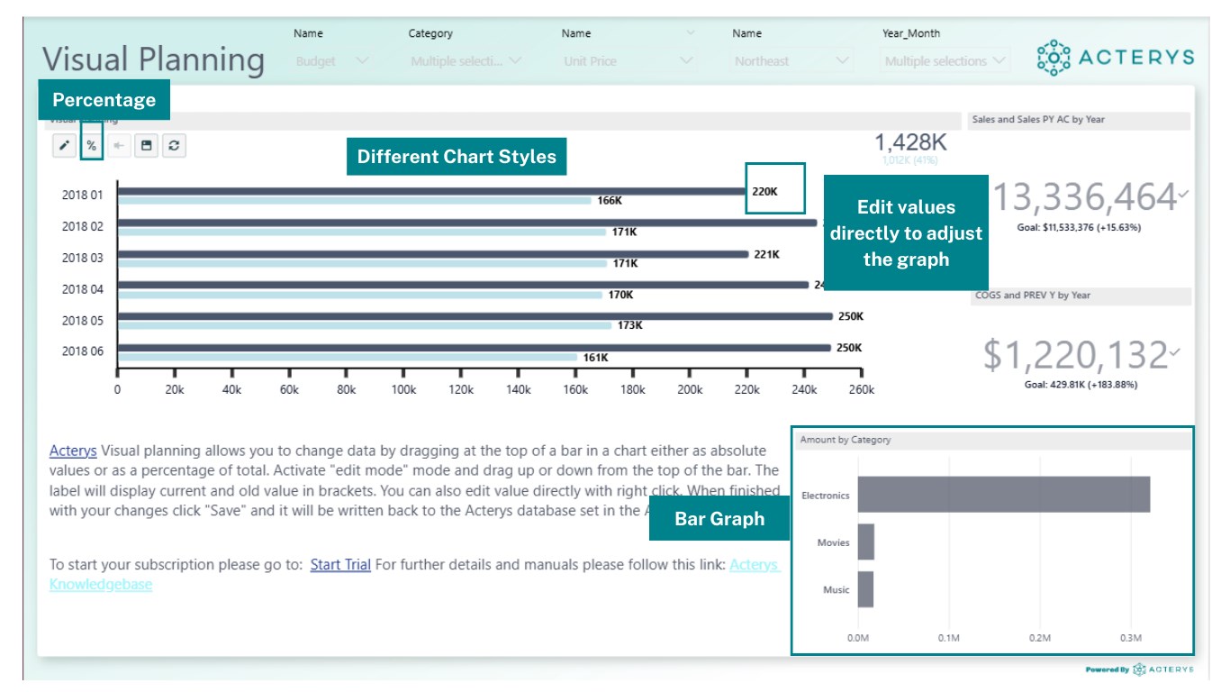1230x692 pixels.
Task: Click the 0.3M tick in Amount by Category
Action: coord(1130,638)
